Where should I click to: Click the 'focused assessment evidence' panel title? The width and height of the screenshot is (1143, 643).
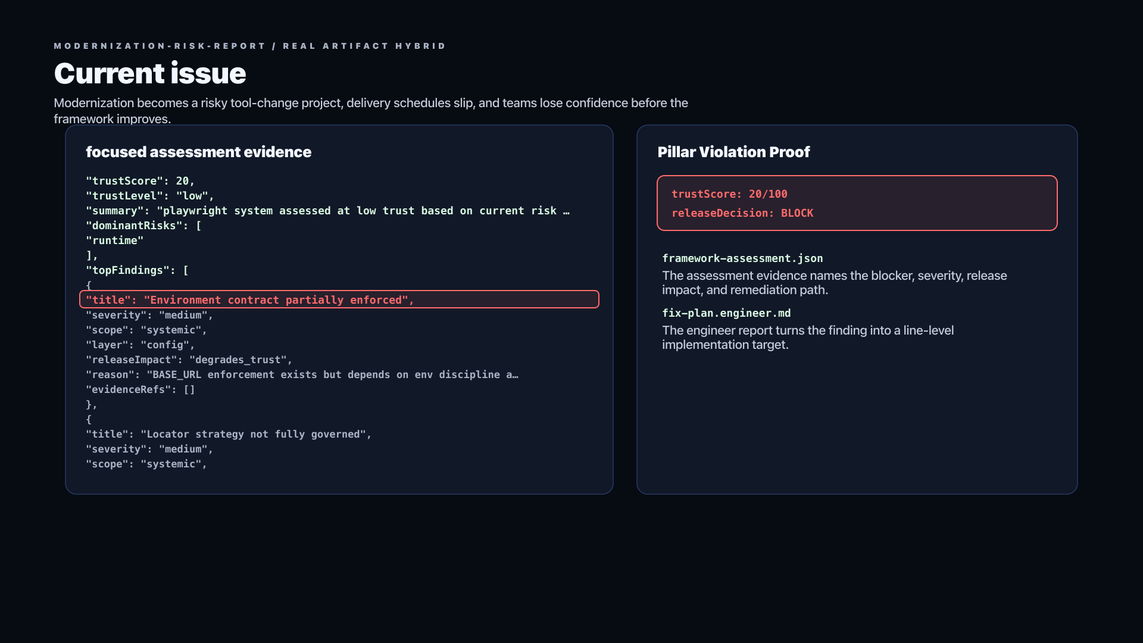[x=198, y=152]
